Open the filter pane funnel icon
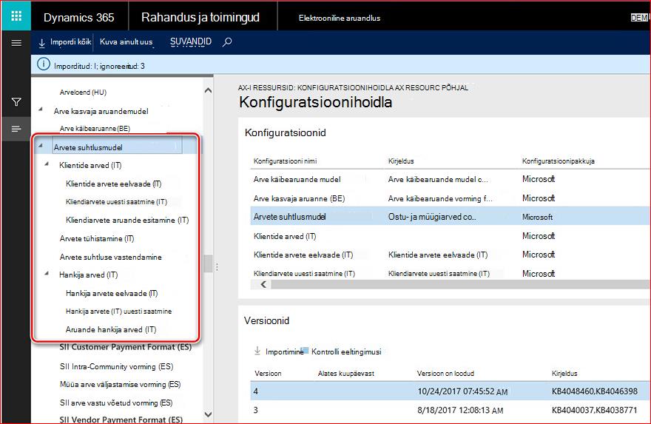This screenshot has height=424, width=651. click(16, 101)
